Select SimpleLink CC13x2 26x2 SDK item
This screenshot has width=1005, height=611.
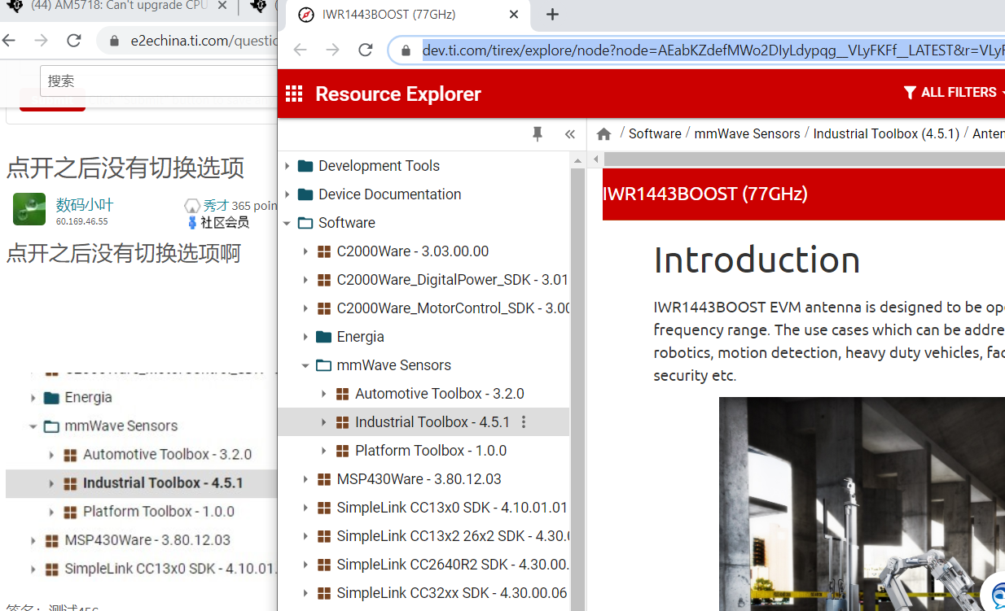pos(453,536)
